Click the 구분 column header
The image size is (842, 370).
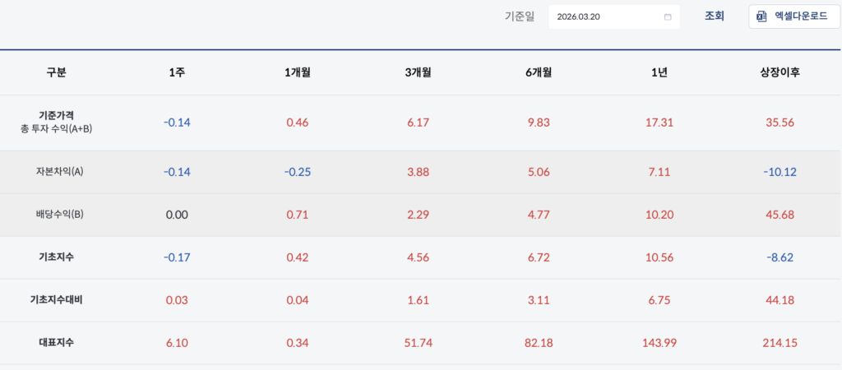tap(56, 72)
